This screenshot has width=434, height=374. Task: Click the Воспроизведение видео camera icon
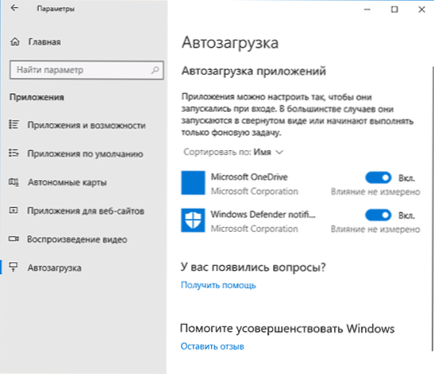click(13, 239)
